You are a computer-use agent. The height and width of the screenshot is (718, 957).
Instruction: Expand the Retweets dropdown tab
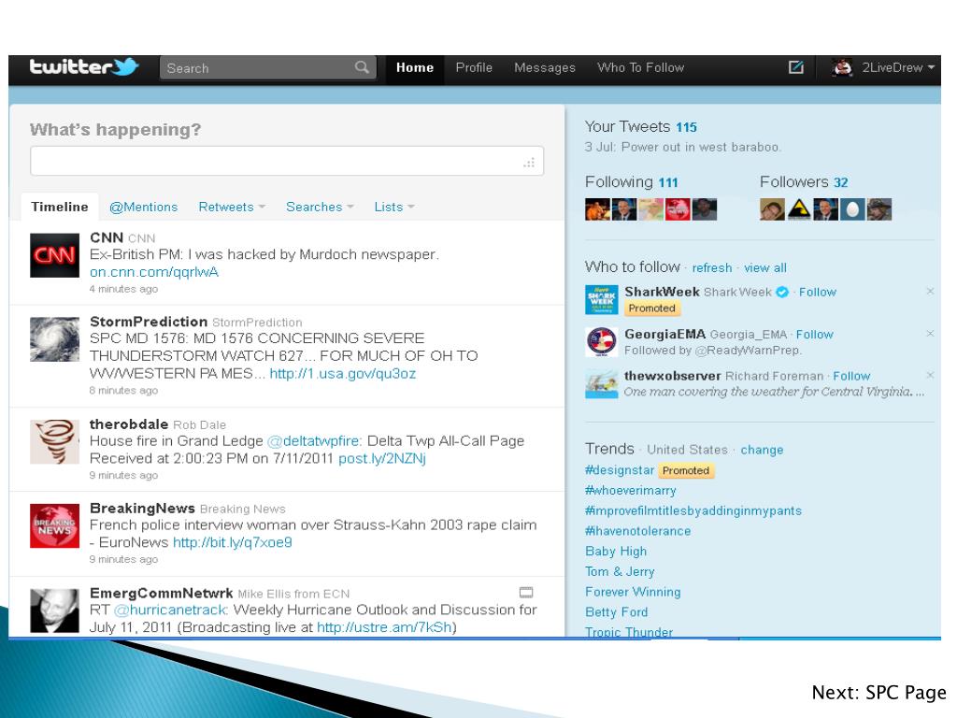[x=232, y=207]
